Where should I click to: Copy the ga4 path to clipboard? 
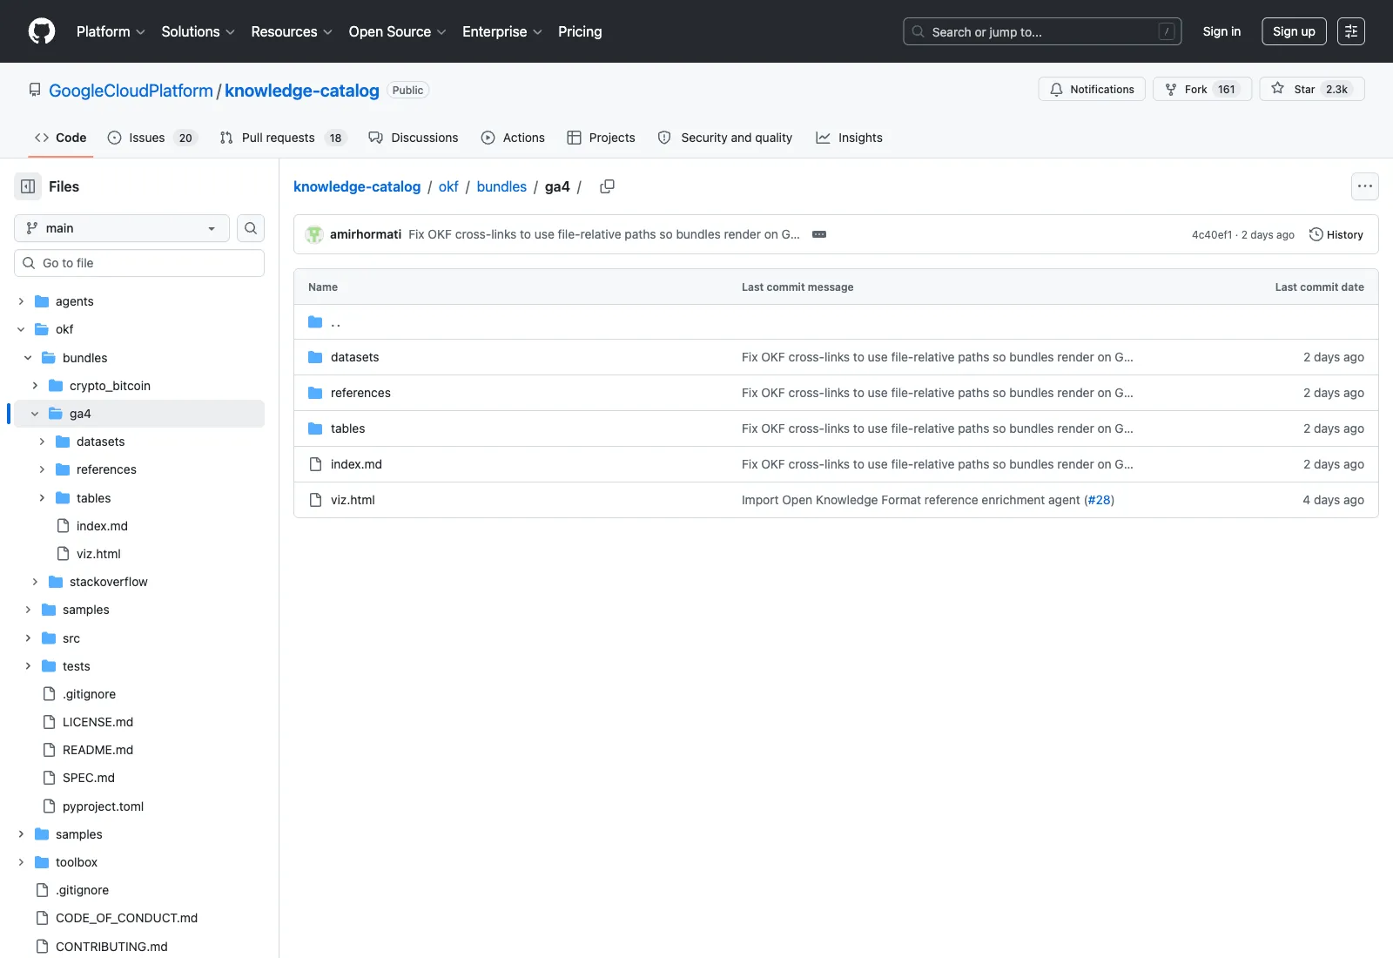pos(608,186)
